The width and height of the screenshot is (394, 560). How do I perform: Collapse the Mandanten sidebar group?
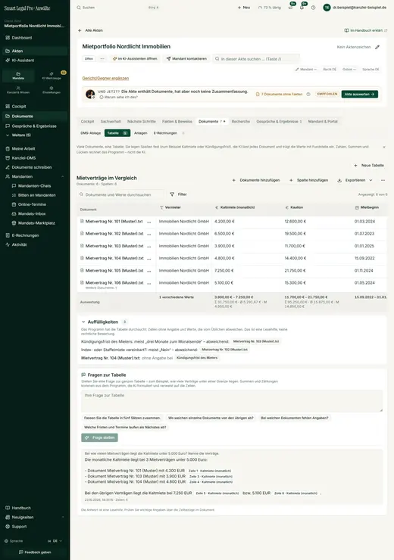(x=63, y=176)
